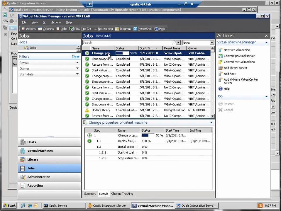Click the 50% progress bar in jobs list
The height and width of the screenshot is (211, 281).
[x=122, y=53]
